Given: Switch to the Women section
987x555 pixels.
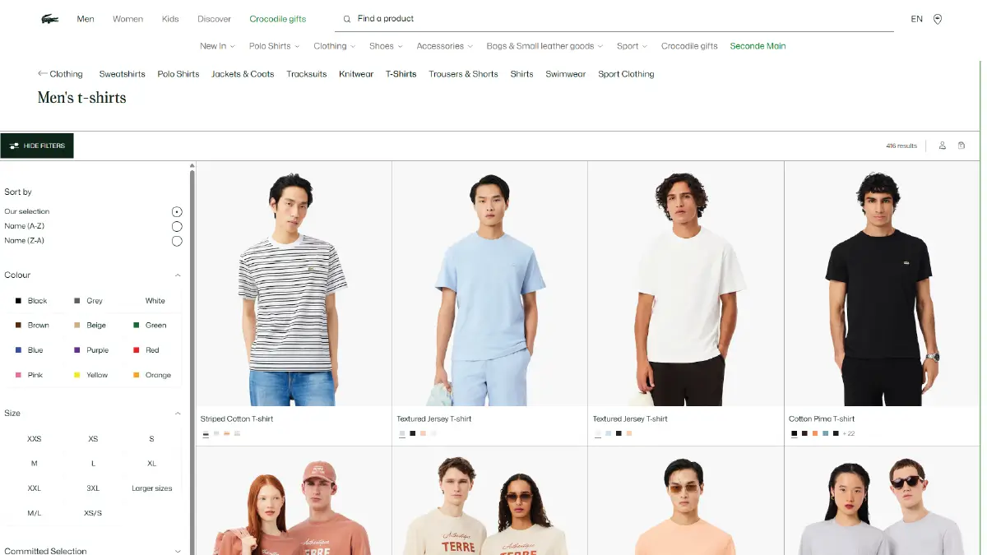Looking at the screenshot, I should (127, 19).
